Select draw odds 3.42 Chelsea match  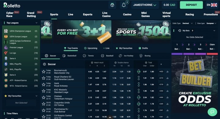(x=97, y=97)
